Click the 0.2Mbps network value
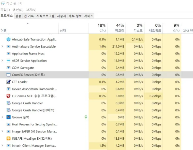The height and width of the screenshot is (150, 193). (155, 96)
